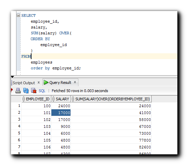Viewport: 189px width, 166px height.
Task: Select employee ID cell 102
Action: (36, 120)
